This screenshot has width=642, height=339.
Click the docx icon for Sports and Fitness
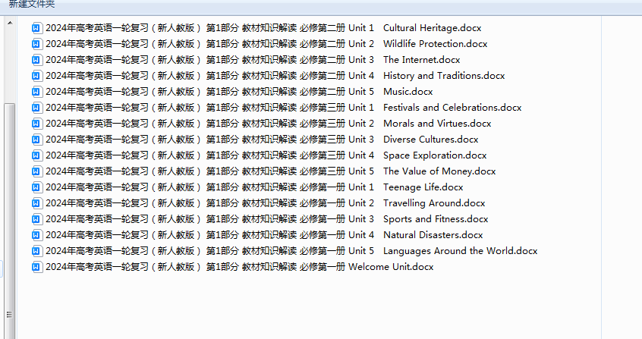(x=36, y=219)
